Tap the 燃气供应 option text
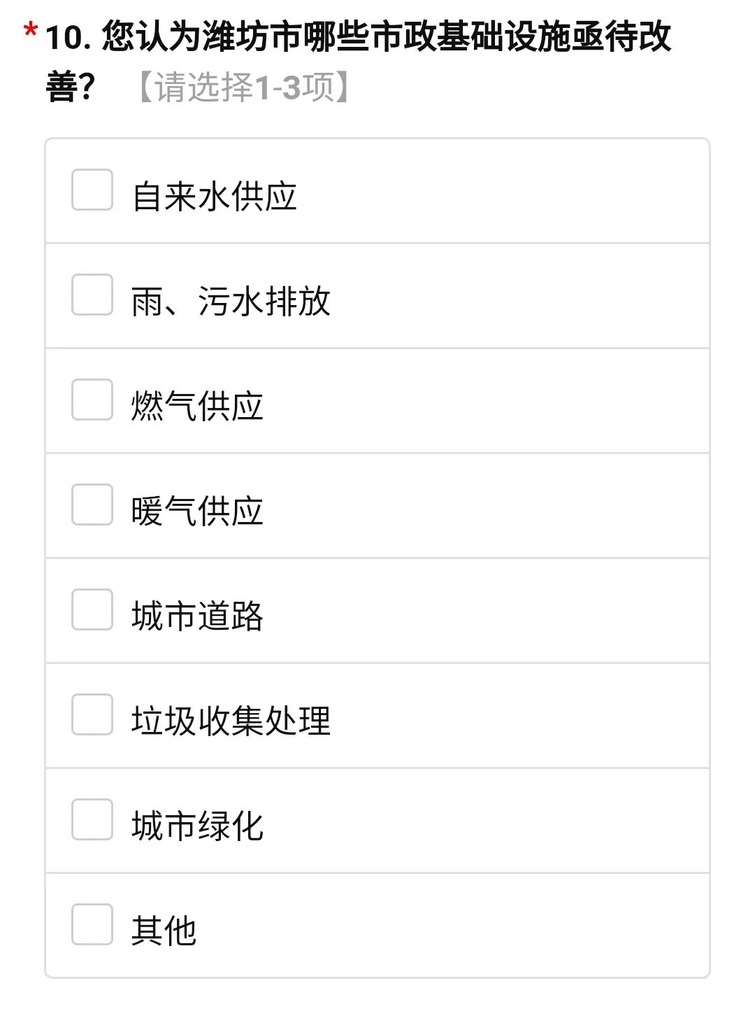The image size is (755, 1009). coord(197,407)
